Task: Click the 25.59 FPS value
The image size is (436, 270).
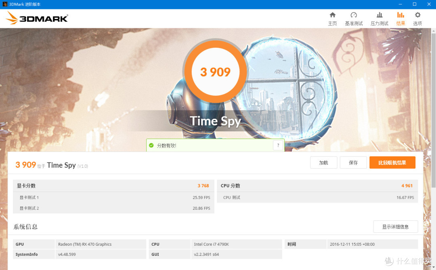Action: tap(201, 197)
